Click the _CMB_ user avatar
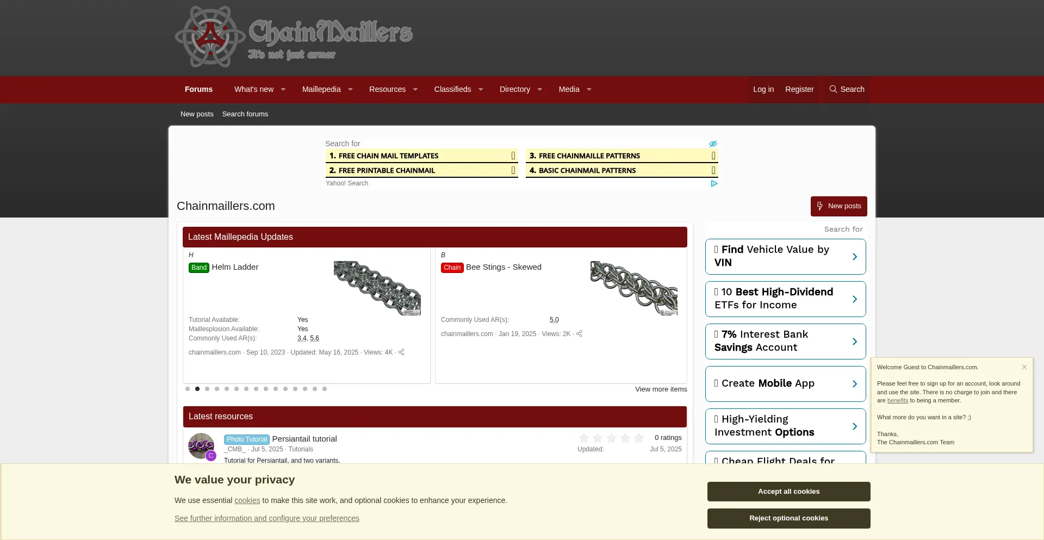The image size is (1044, 540). 201,446
